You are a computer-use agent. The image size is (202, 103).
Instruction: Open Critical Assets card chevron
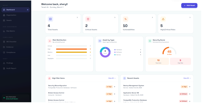pyautogui.click(x=115, y=17)
